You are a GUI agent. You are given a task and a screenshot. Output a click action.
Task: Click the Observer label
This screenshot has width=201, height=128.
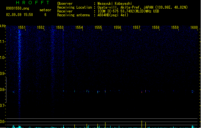coord(65,4)
